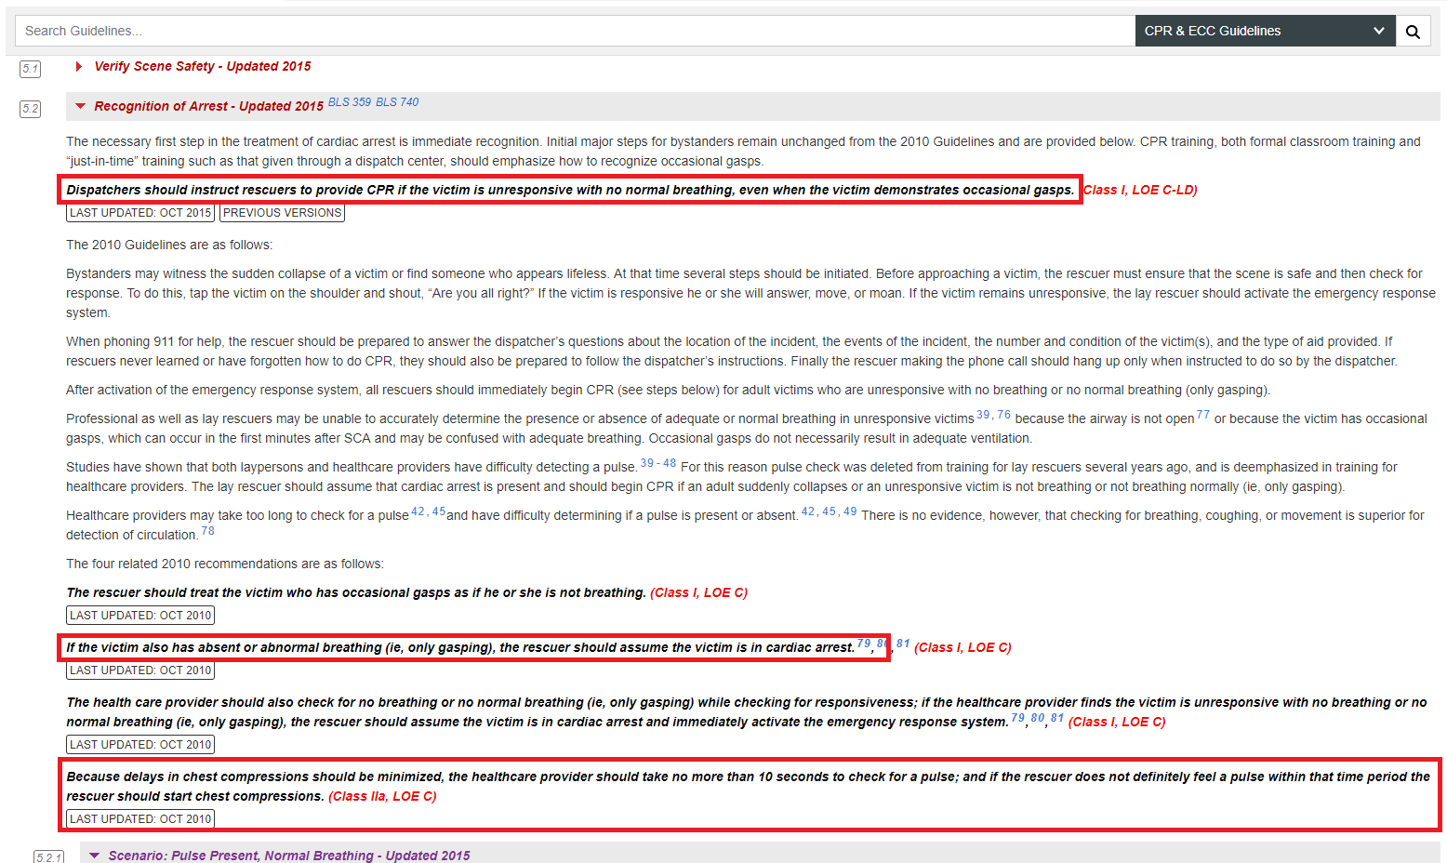Open the CPR & ECC Guidelines dropdown
The image size is (1447, 863).
click(x=1265, y=31)
